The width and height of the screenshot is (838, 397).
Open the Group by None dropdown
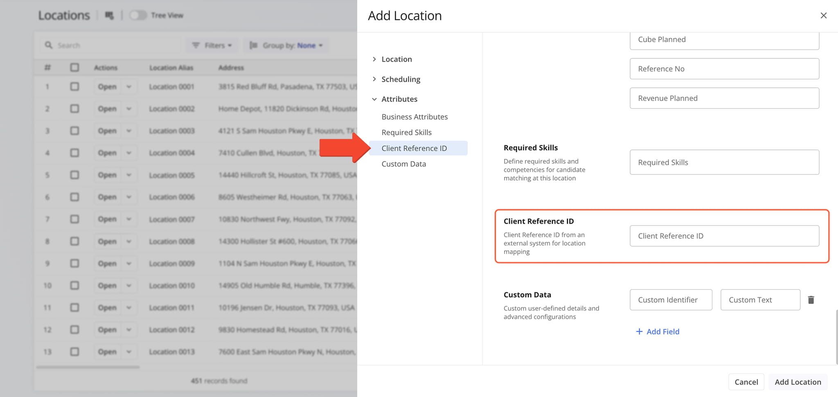(309, 45)
